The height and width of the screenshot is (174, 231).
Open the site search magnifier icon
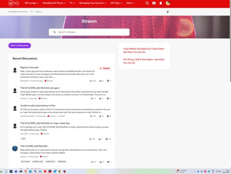[147, 3]
